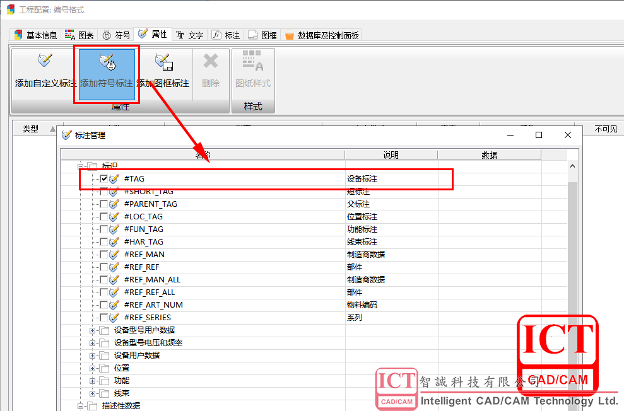This screenshot has width=624, height=411.
Task: Go to the 符号 tab
Action: point(116,35)
